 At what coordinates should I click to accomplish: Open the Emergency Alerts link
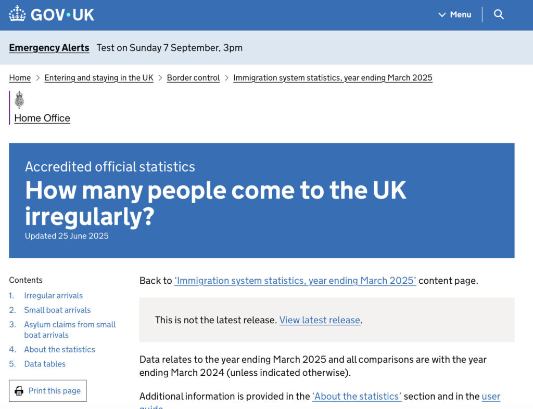tap(49, 48)
